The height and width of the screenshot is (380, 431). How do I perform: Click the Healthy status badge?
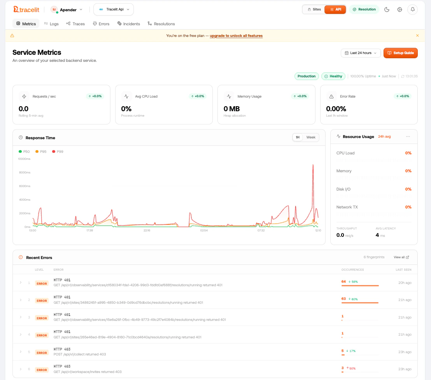(x=333, y=76)
